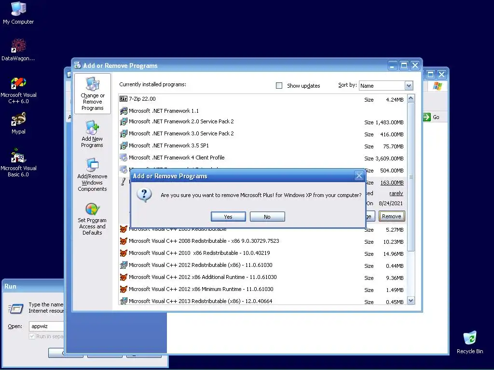Select .NET Framework 3.0 Service Pack 2 icon
494x370 pixels.
point(123,133)
